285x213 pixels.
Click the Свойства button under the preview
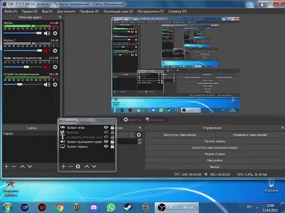[132, 120]
